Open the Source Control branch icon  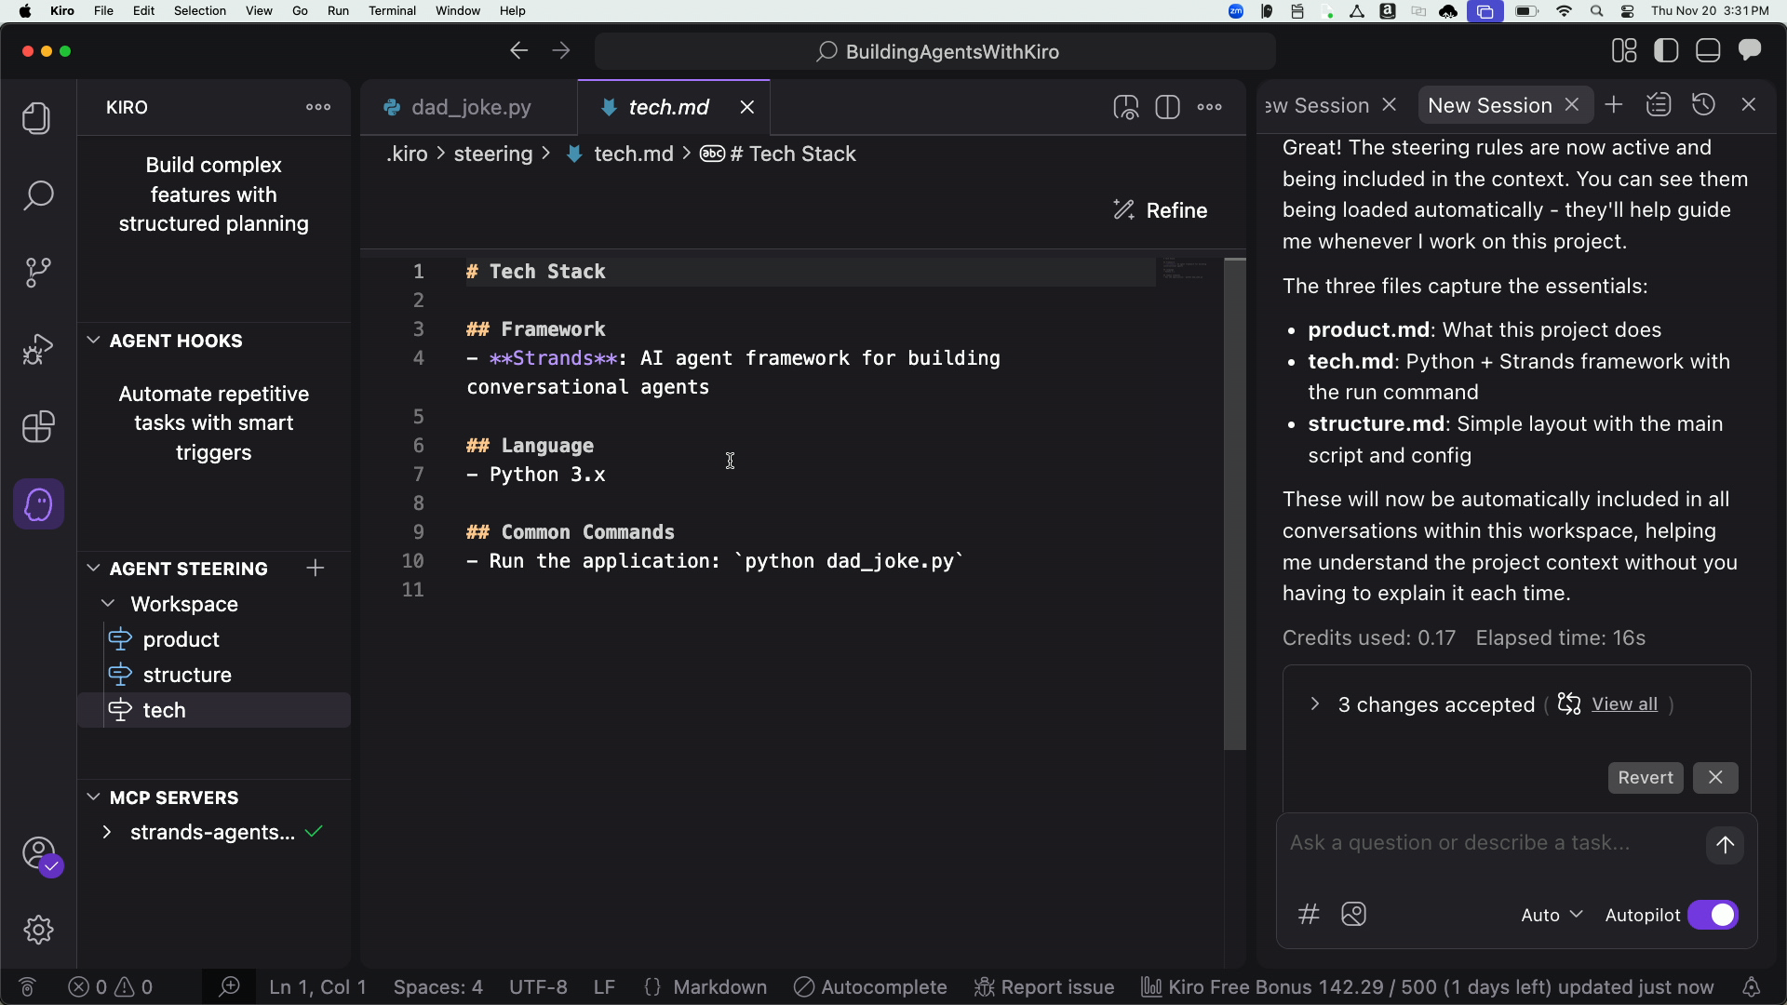pos(37,273)
